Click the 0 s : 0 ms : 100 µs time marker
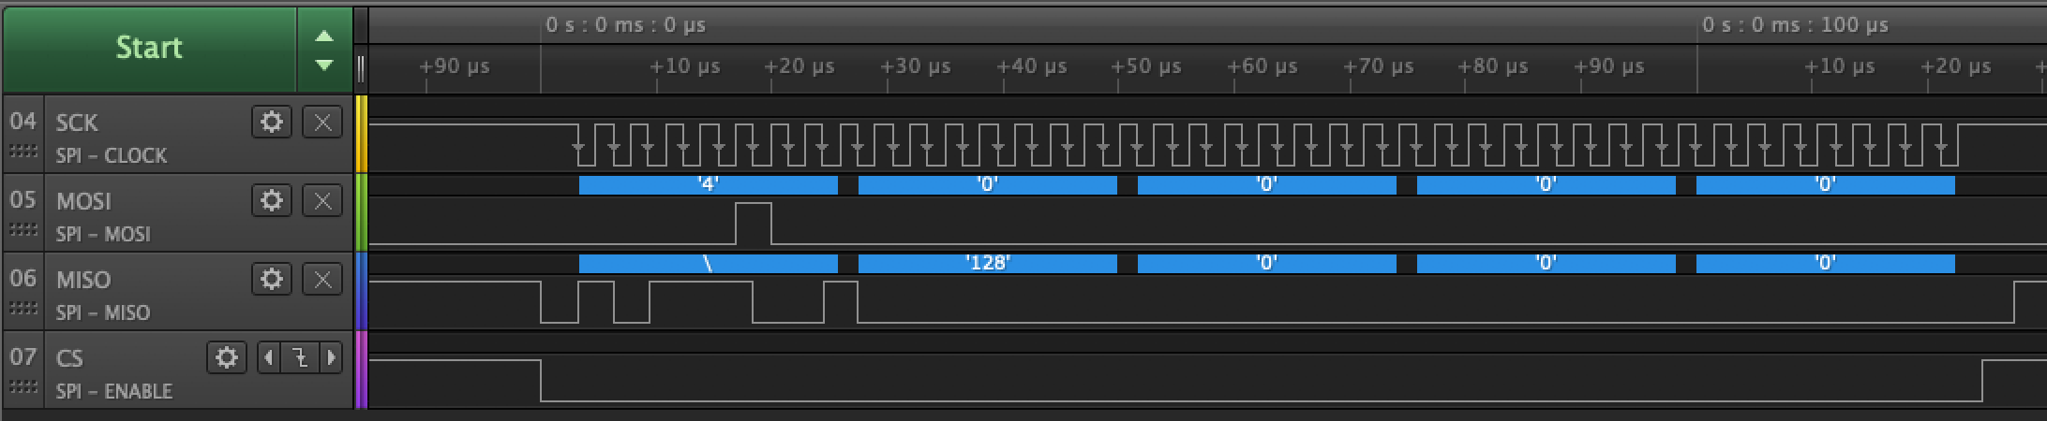Viewport: 2047px width, 421px height. (1795, 25)
